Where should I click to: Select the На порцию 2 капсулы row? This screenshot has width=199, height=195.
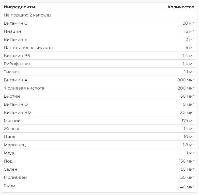pos(27,15)
